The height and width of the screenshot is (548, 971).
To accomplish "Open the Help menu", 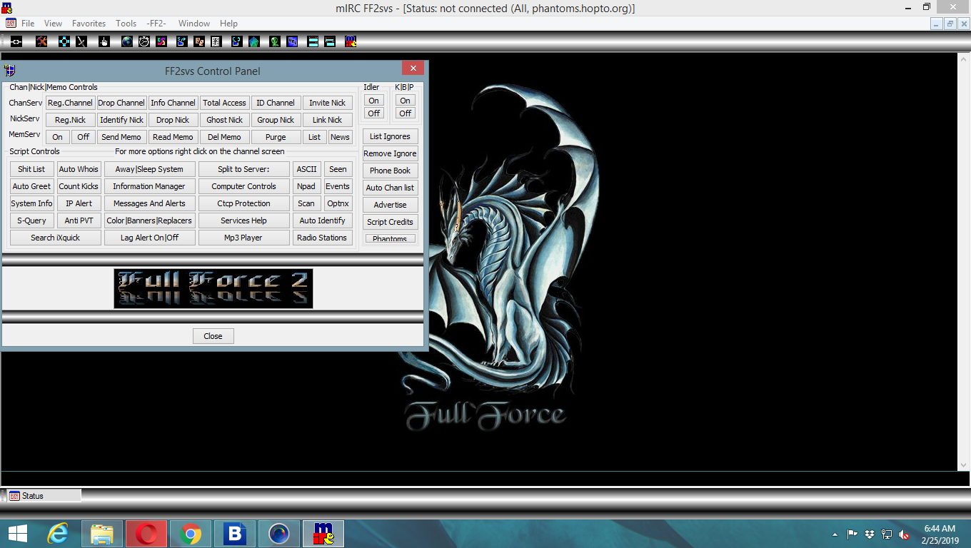I will coord(228,24).
